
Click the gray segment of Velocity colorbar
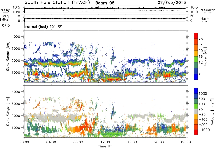(196, 111)
